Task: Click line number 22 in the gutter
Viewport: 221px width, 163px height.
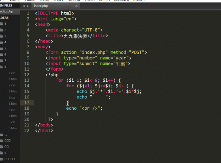Action: [27, 131]
